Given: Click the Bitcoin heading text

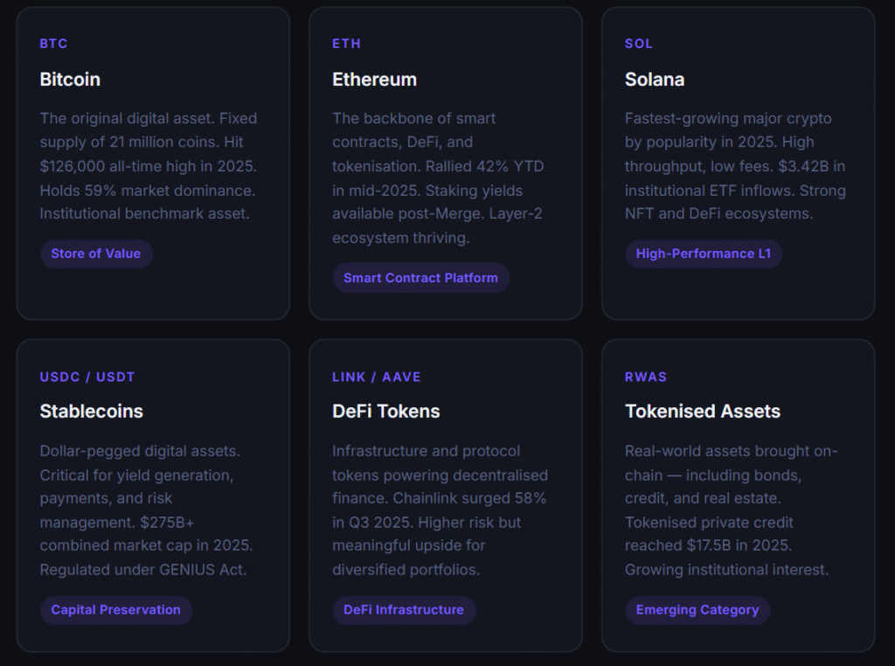Looking at the screenshot, I should coord(70,80).
